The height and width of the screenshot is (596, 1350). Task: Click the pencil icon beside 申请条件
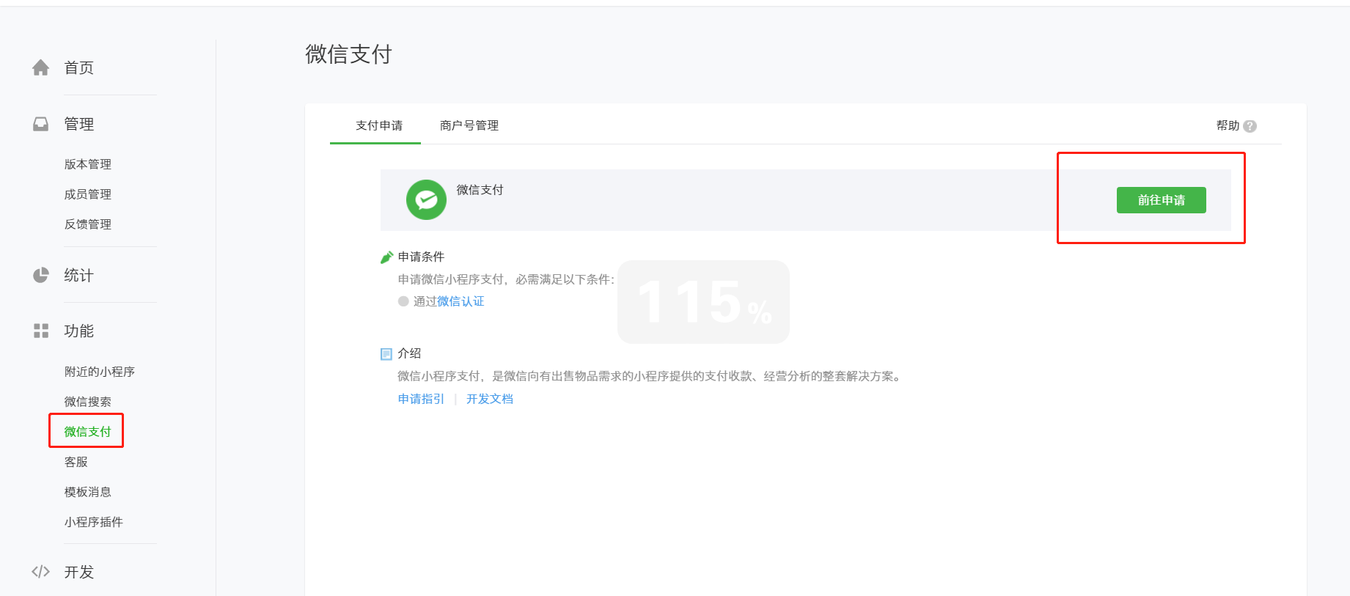pyautogui.click(x=386, y=257)
